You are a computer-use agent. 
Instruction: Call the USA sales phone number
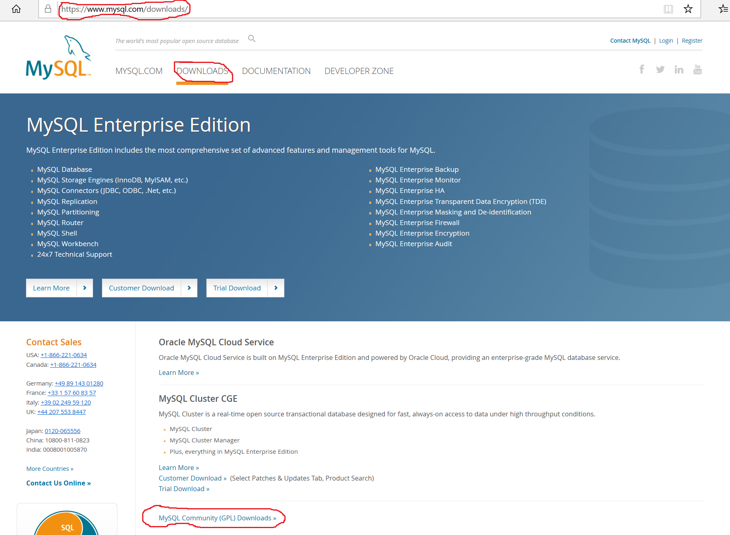[x=64, y=355]
